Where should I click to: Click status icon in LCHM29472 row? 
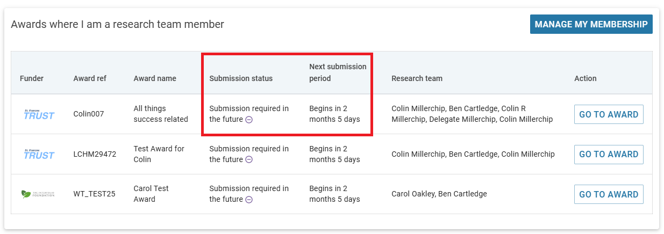coord(249,159)
